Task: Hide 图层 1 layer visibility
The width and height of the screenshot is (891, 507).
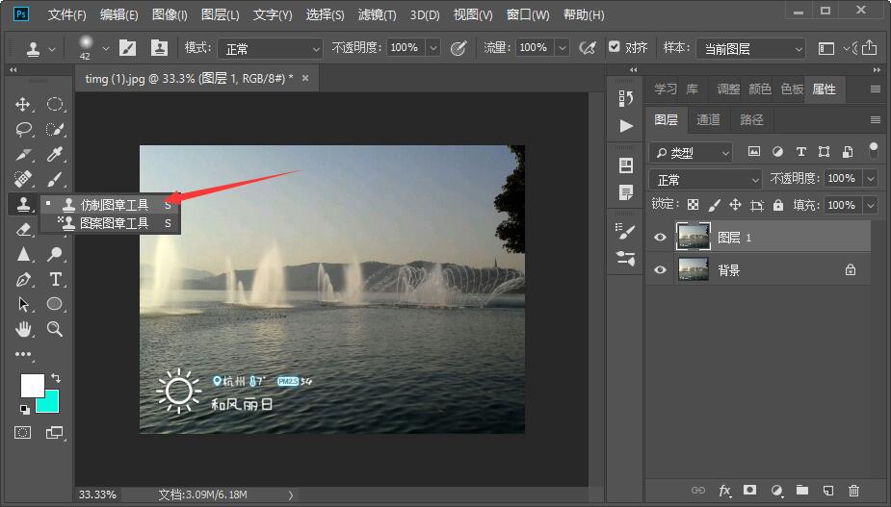Action: click(x=660, y=238)
